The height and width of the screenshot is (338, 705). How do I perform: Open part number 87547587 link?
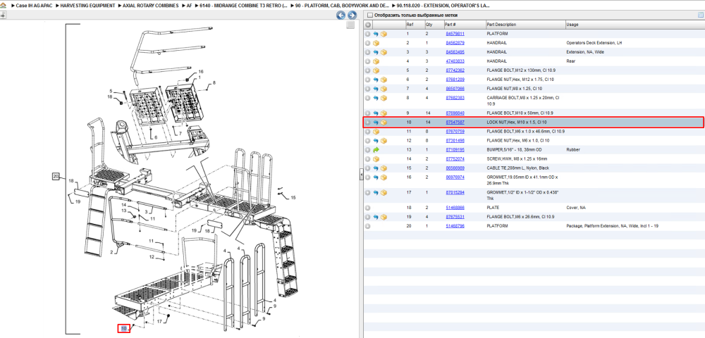pyautogui.click(x=455, y=122)
